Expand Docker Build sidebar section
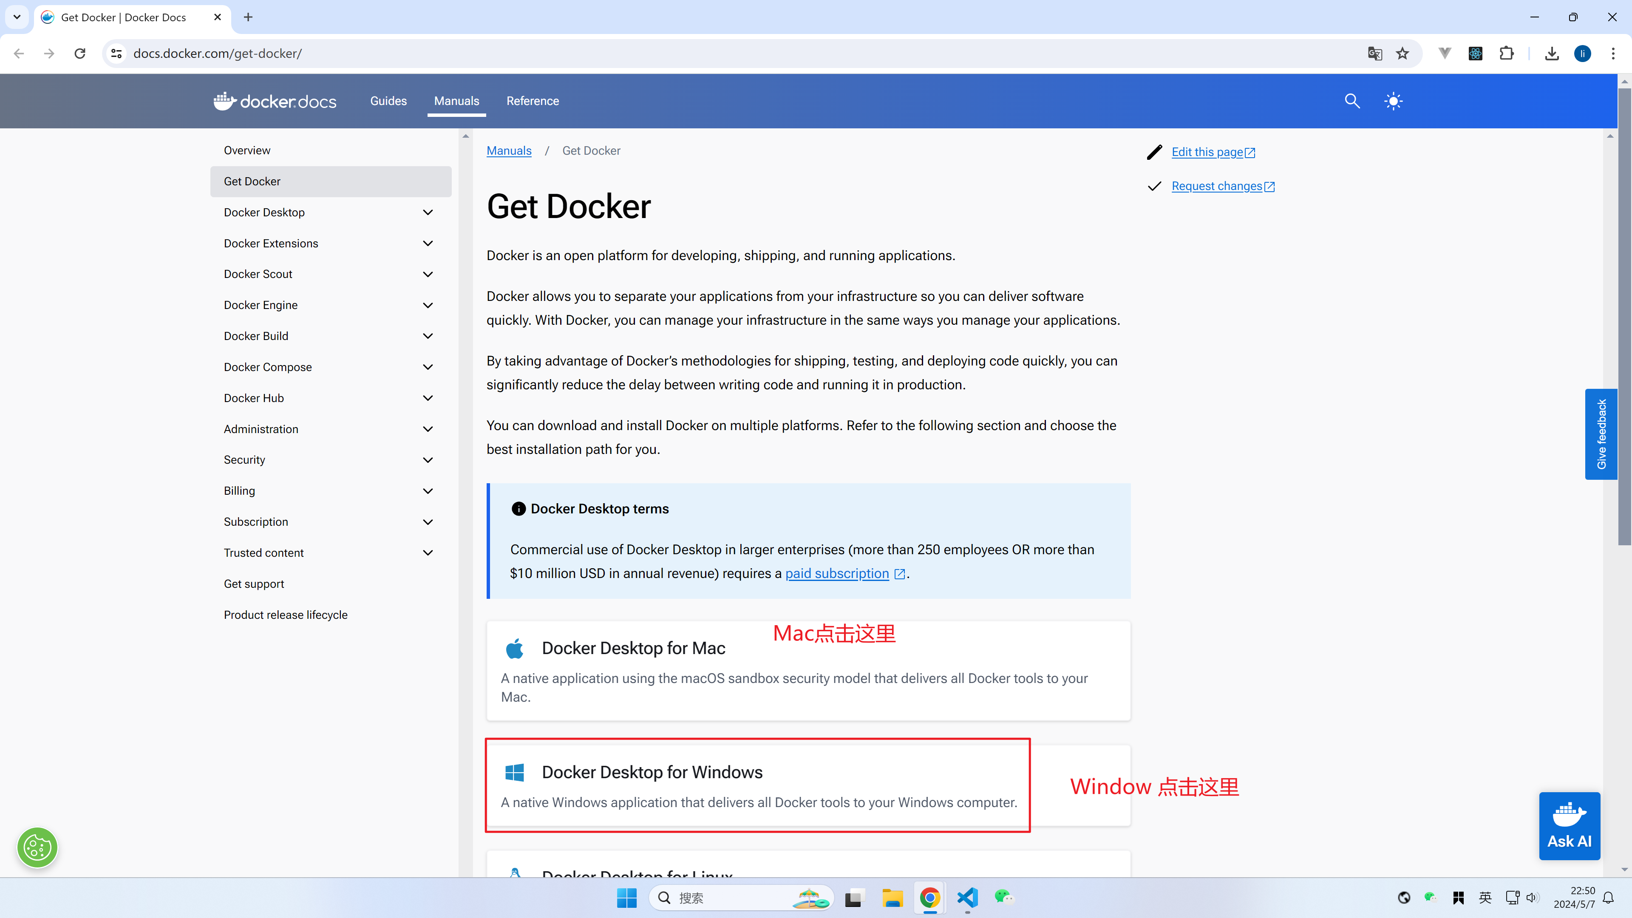 tap(428, 337)
